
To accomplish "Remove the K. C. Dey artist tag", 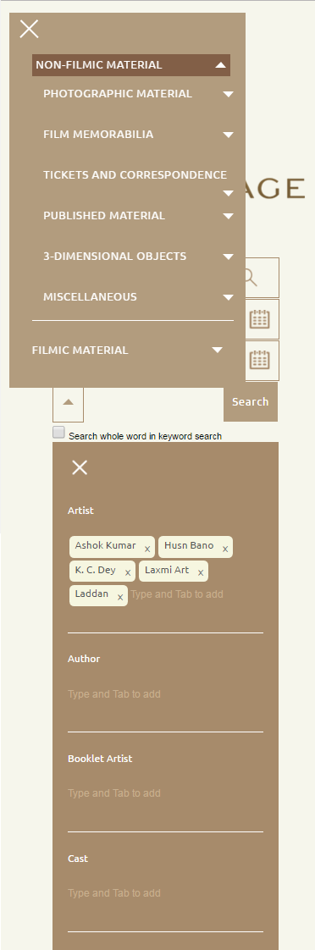I will pyautogui.click(x=128, y=572).
